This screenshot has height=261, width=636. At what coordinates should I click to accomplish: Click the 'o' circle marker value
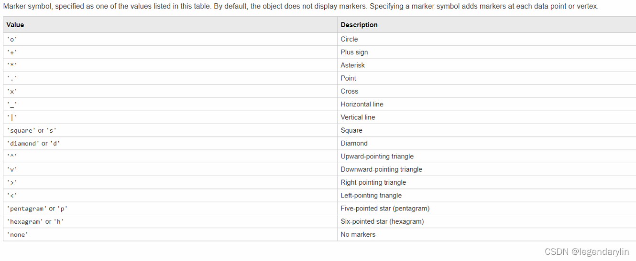(x=11, y=40)
